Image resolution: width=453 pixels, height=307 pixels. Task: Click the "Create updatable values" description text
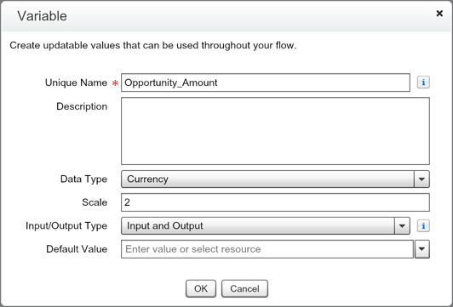[153, 46]
